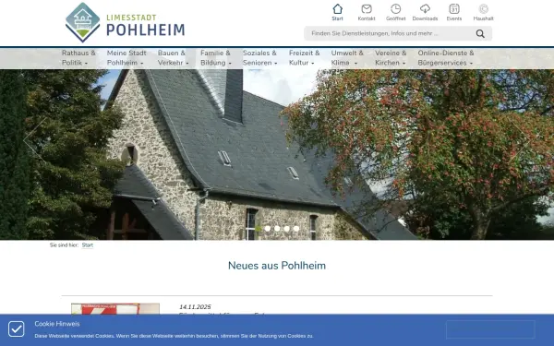This screenshot has height=346, width=554.
Task: Expand the Rathaus & Politik menu
Action: (x=78, y=58)
